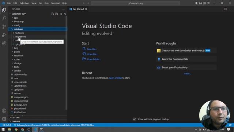Go back using navigation arrow
234x132 pixels.
pos(84,3)
